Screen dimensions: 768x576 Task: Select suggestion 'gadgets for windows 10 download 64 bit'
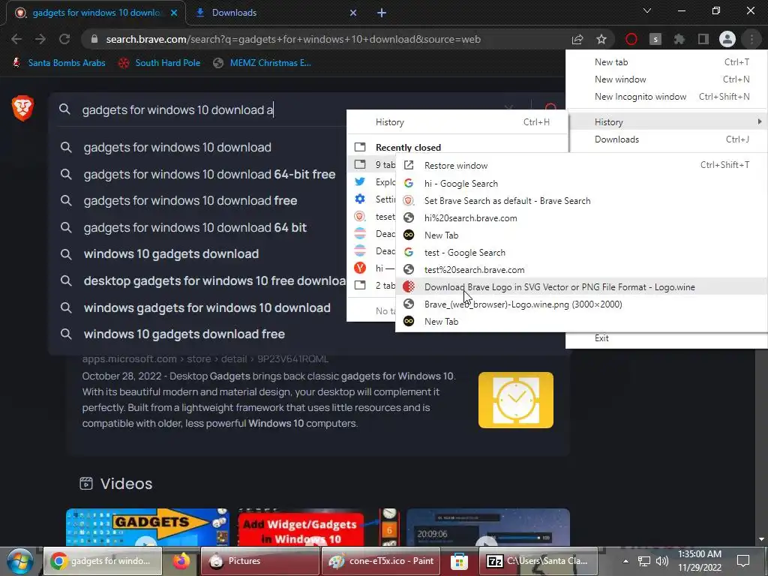coord(199,228)
